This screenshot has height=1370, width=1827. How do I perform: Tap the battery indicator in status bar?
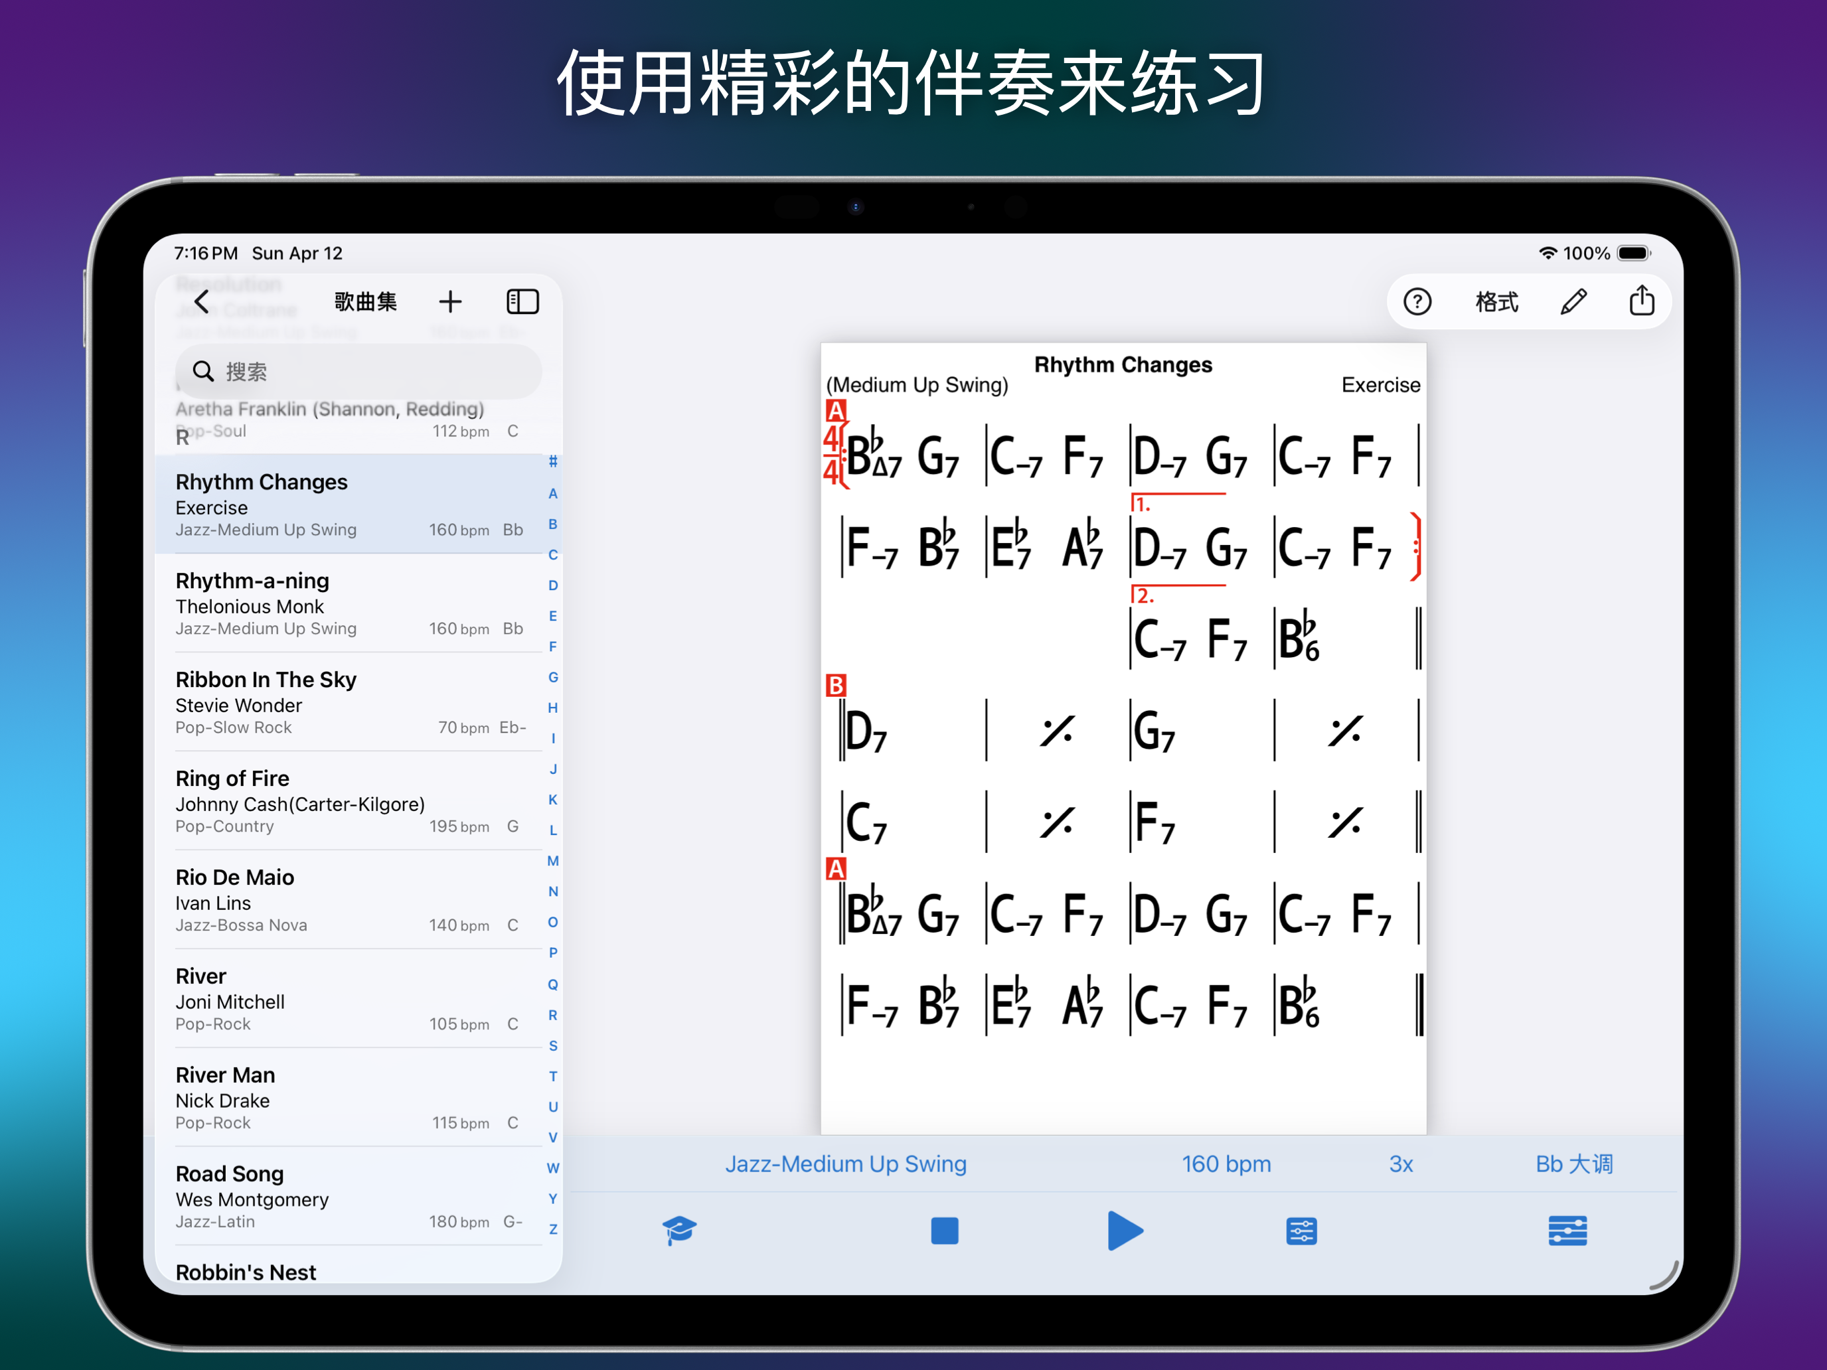click(1633, 254)
